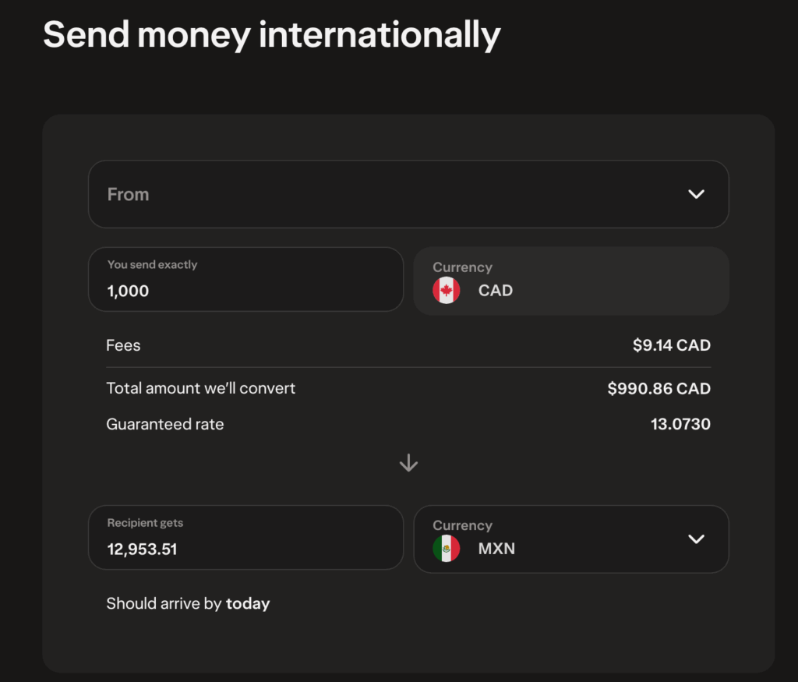Viewport: 798px width, 682px height.
Task: Expand the MXN currency dropdown chevron
Action: (x=696, y=539)
